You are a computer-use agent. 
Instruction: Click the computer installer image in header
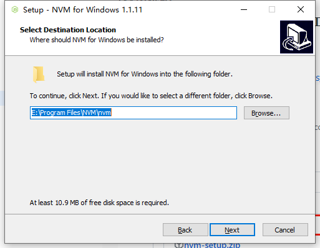click(x=296, y=37)
